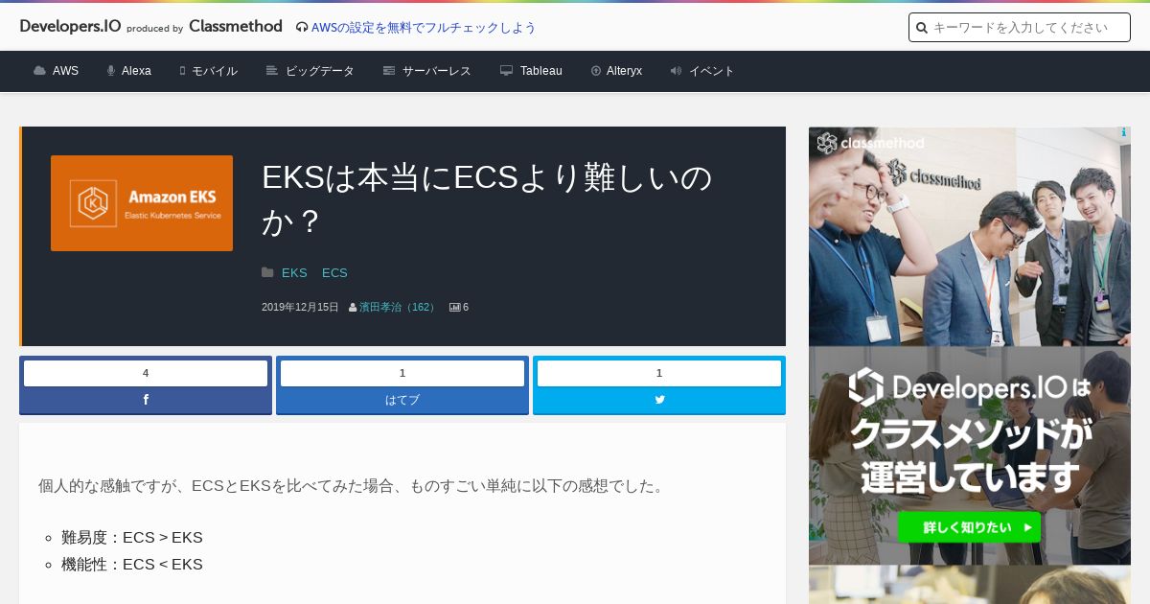Click the search magnifier icon
This screenshot has width=1150, height=604.
point(922,28)
